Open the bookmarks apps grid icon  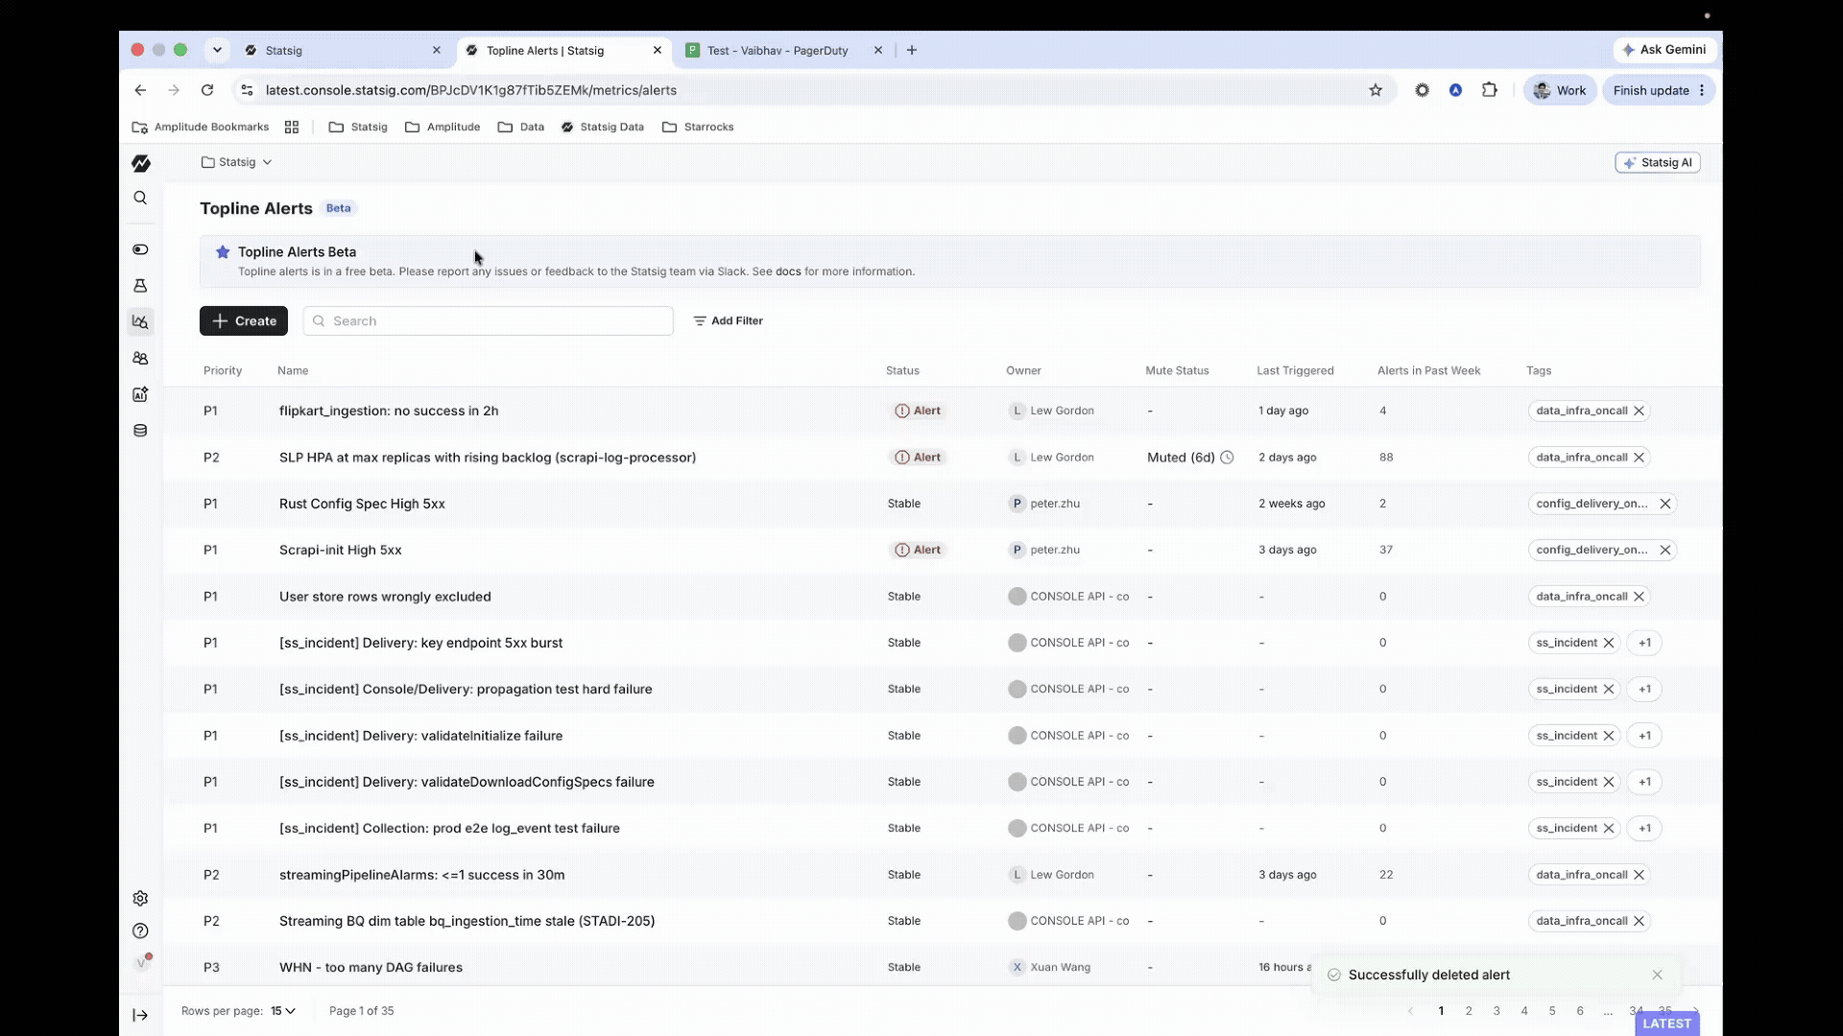[292, 127]
